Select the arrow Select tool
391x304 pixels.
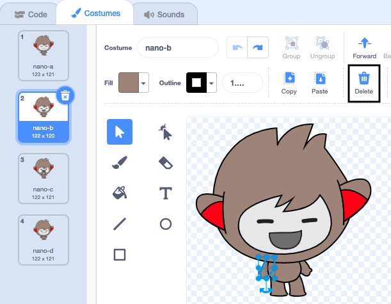[x=120, y=132]
